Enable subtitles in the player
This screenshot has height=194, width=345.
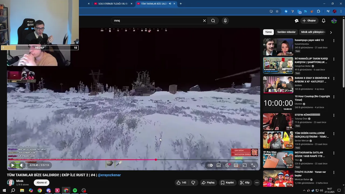pos(219,165)
